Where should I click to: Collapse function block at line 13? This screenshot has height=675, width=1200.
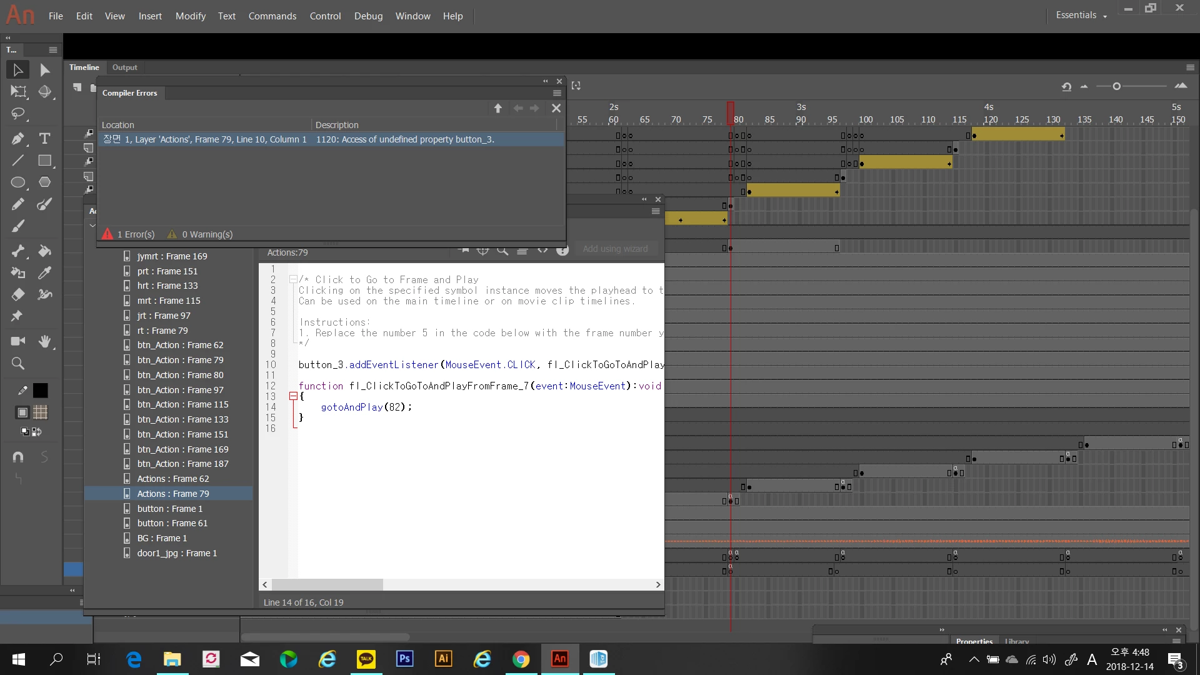[x=292, y=396]
